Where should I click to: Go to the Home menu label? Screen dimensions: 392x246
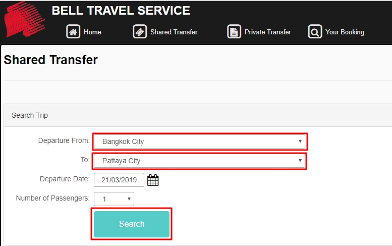click(92, 32)
